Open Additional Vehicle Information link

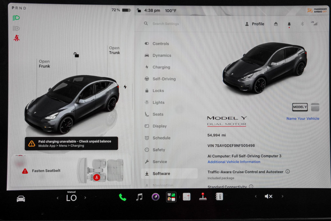[x=234, y=162]
